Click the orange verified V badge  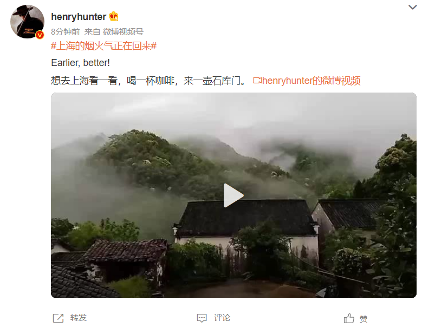click(x=40, y=35)
